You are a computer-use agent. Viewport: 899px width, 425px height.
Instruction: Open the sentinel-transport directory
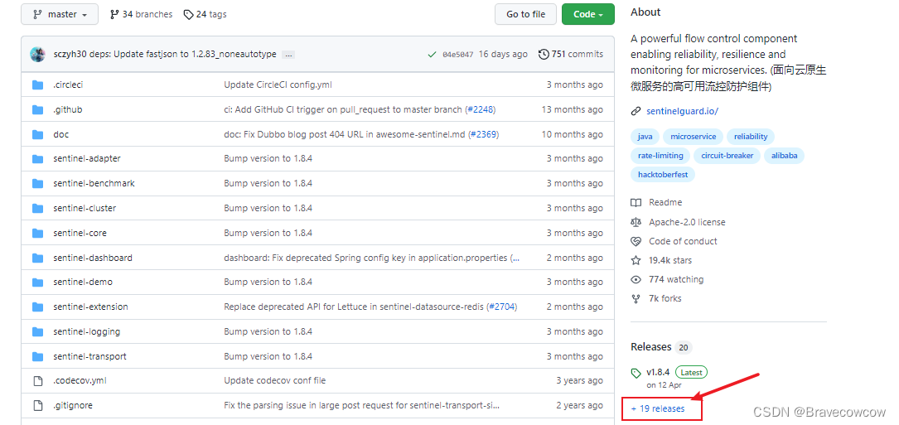(x=90, y=356)
